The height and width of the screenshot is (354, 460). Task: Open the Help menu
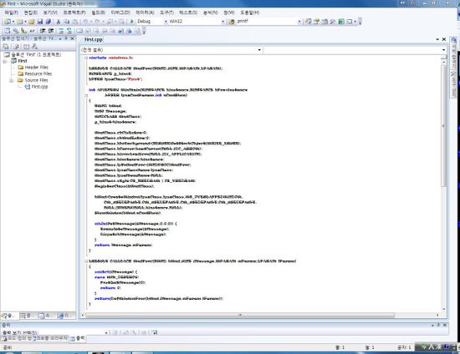[x=250, y=13]
